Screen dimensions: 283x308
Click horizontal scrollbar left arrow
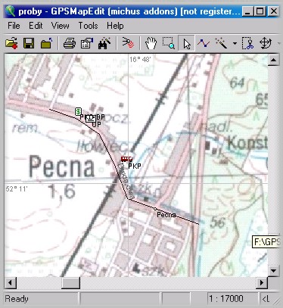click(x=11, y=283)
